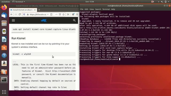Open a new Firefox tab

point(39,10)
